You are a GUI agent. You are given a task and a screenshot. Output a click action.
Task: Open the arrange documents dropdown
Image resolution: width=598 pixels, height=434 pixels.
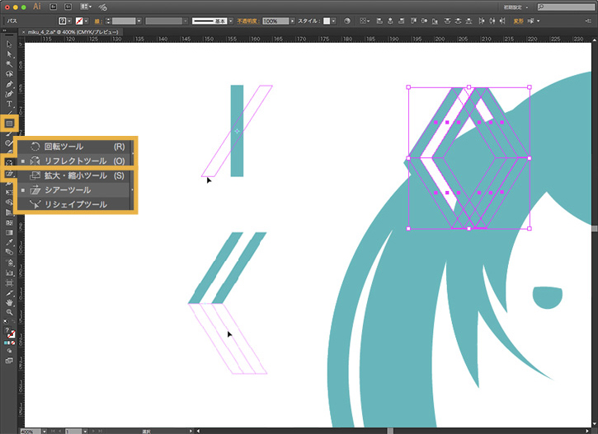coord(86,7)
